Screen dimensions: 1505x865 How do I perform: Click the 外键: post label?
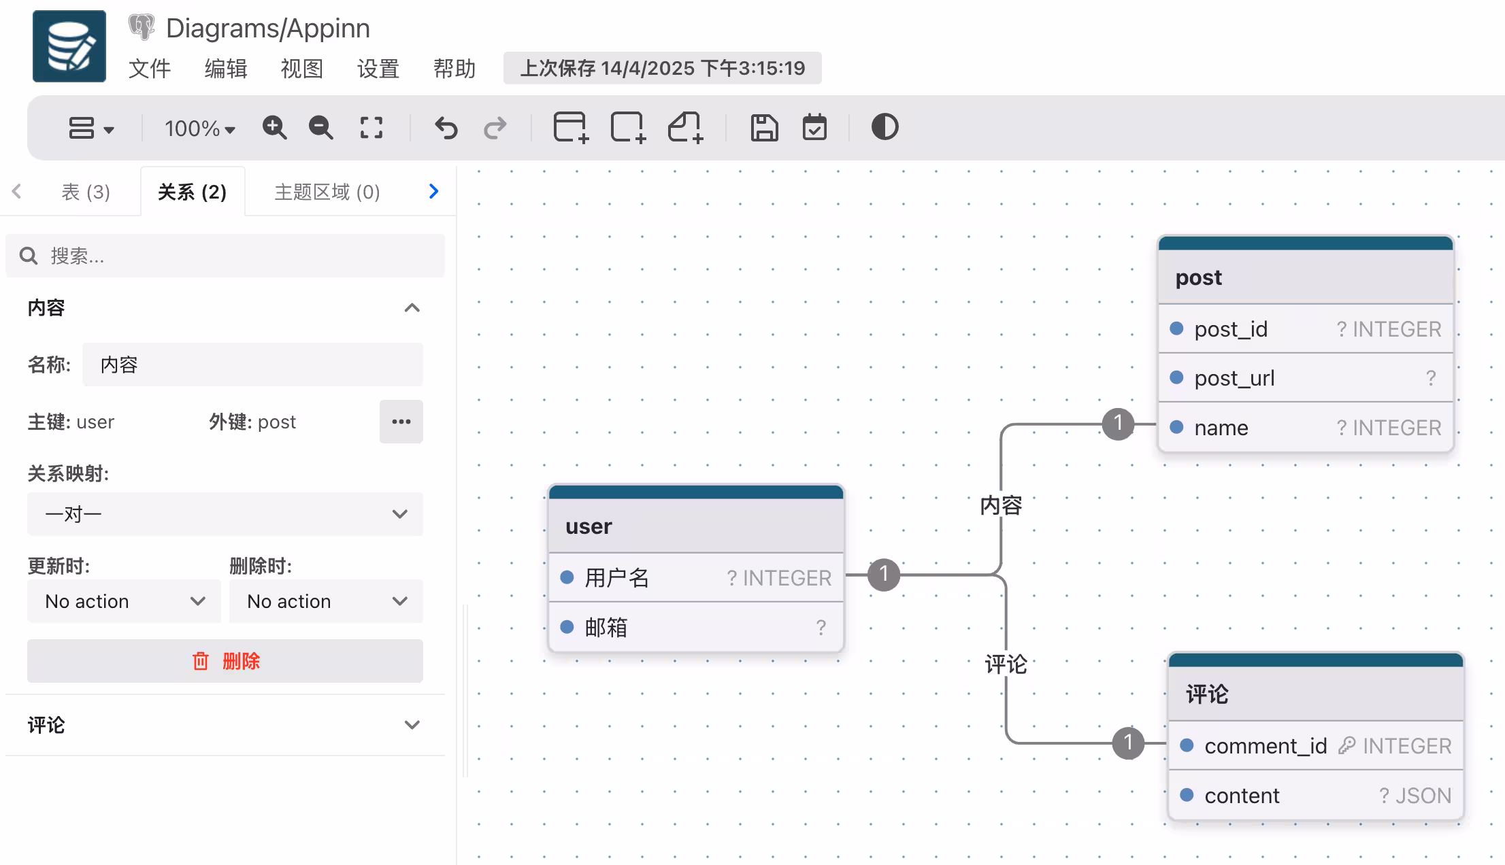252,422
